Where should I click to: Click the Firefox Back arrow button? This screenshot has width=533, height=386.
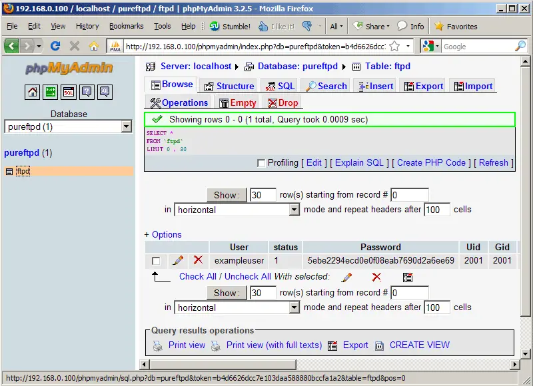pos(11,45)
